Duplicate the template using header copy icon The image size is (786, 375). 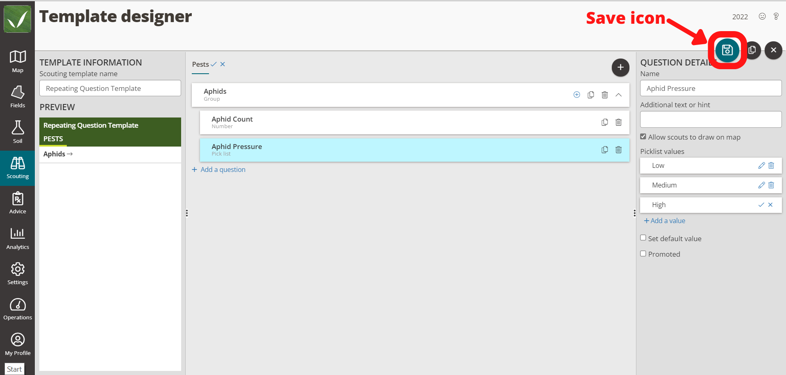752,50
